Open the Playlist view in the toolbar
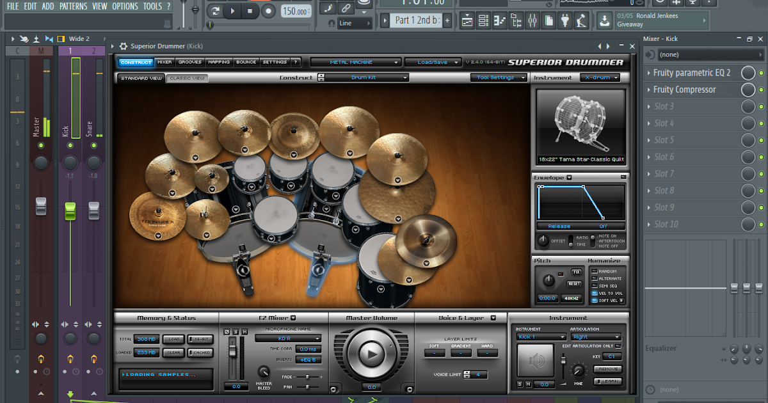Viewport: 768px width, 403px height. click(x=467, y=21)
